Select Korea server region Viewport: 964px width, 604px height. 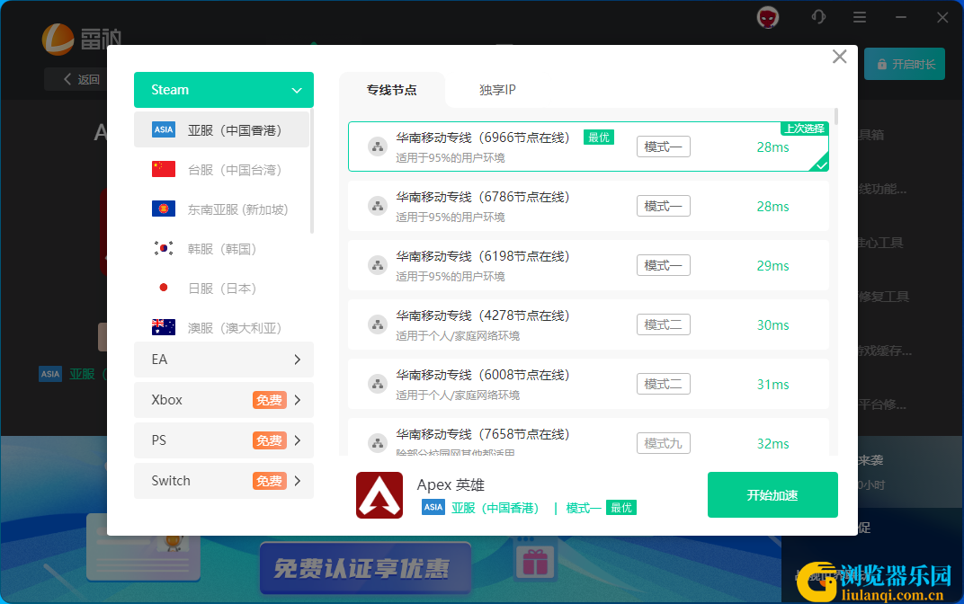[x=221, y=248]
